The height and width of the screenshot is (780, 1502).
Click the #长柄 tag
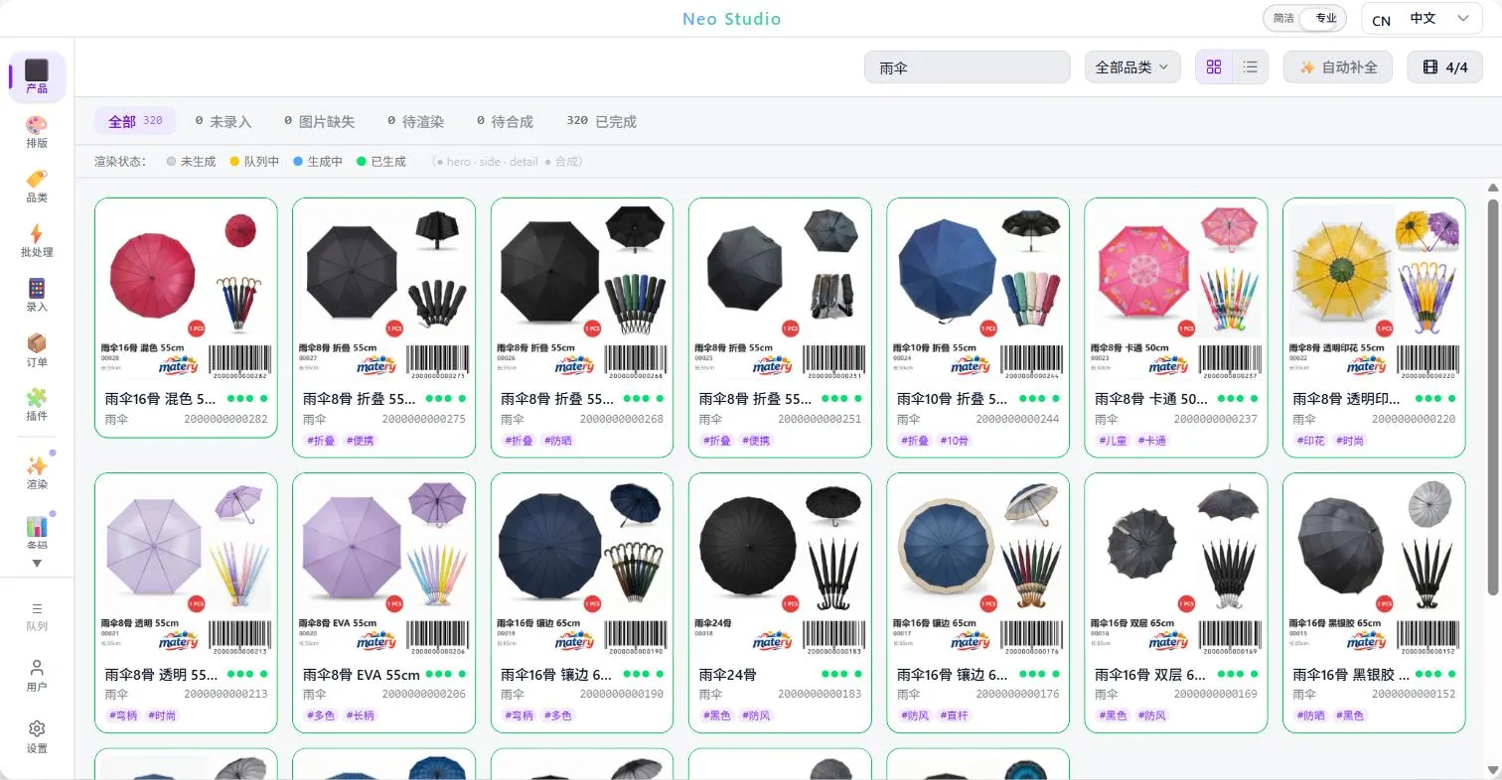pyautogui.click(x=362, y=715)
